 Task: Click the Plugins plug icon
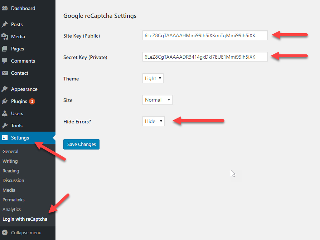5,101
